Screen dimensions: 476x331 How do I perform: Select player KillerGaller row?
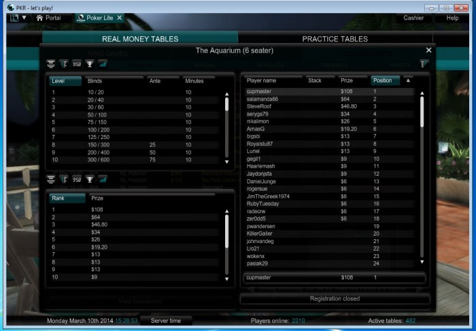[329, 234]
